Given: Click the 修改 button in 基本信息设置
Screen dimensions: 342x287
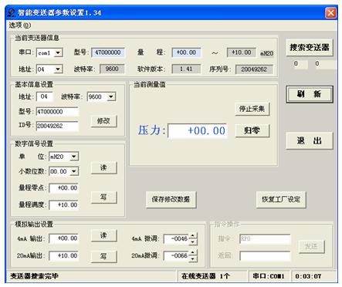Looking at the screenshot, I should 104,121.
